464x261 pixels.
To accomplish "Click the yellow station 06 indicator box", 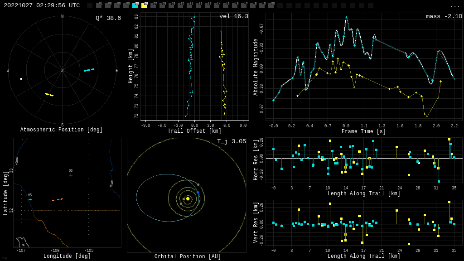I will coord(144,5).
